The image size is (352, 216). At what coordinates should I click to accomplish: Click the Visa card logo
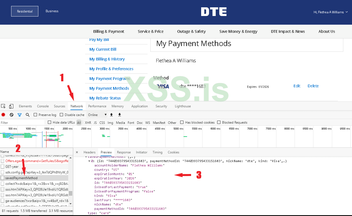tap(163, 86)
